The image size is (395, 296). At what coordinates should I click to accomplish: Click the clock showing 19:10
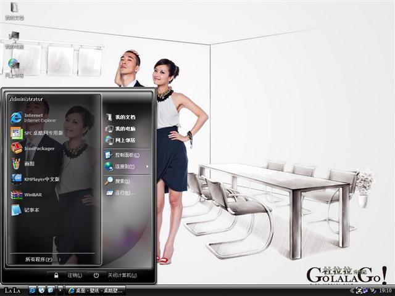[x=385, y=290]
